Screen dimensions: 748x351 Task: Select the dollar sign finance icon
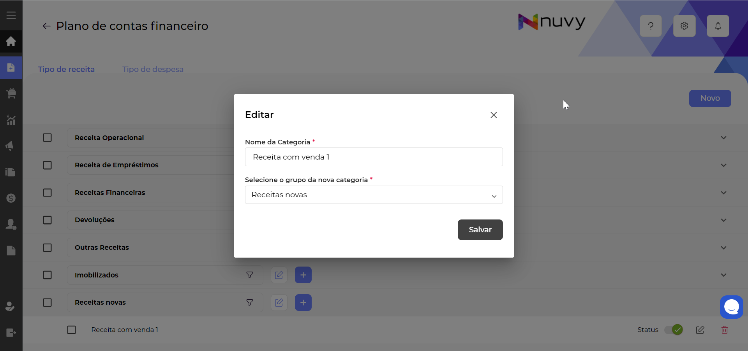pyautogui.click(x=11, y=198)
